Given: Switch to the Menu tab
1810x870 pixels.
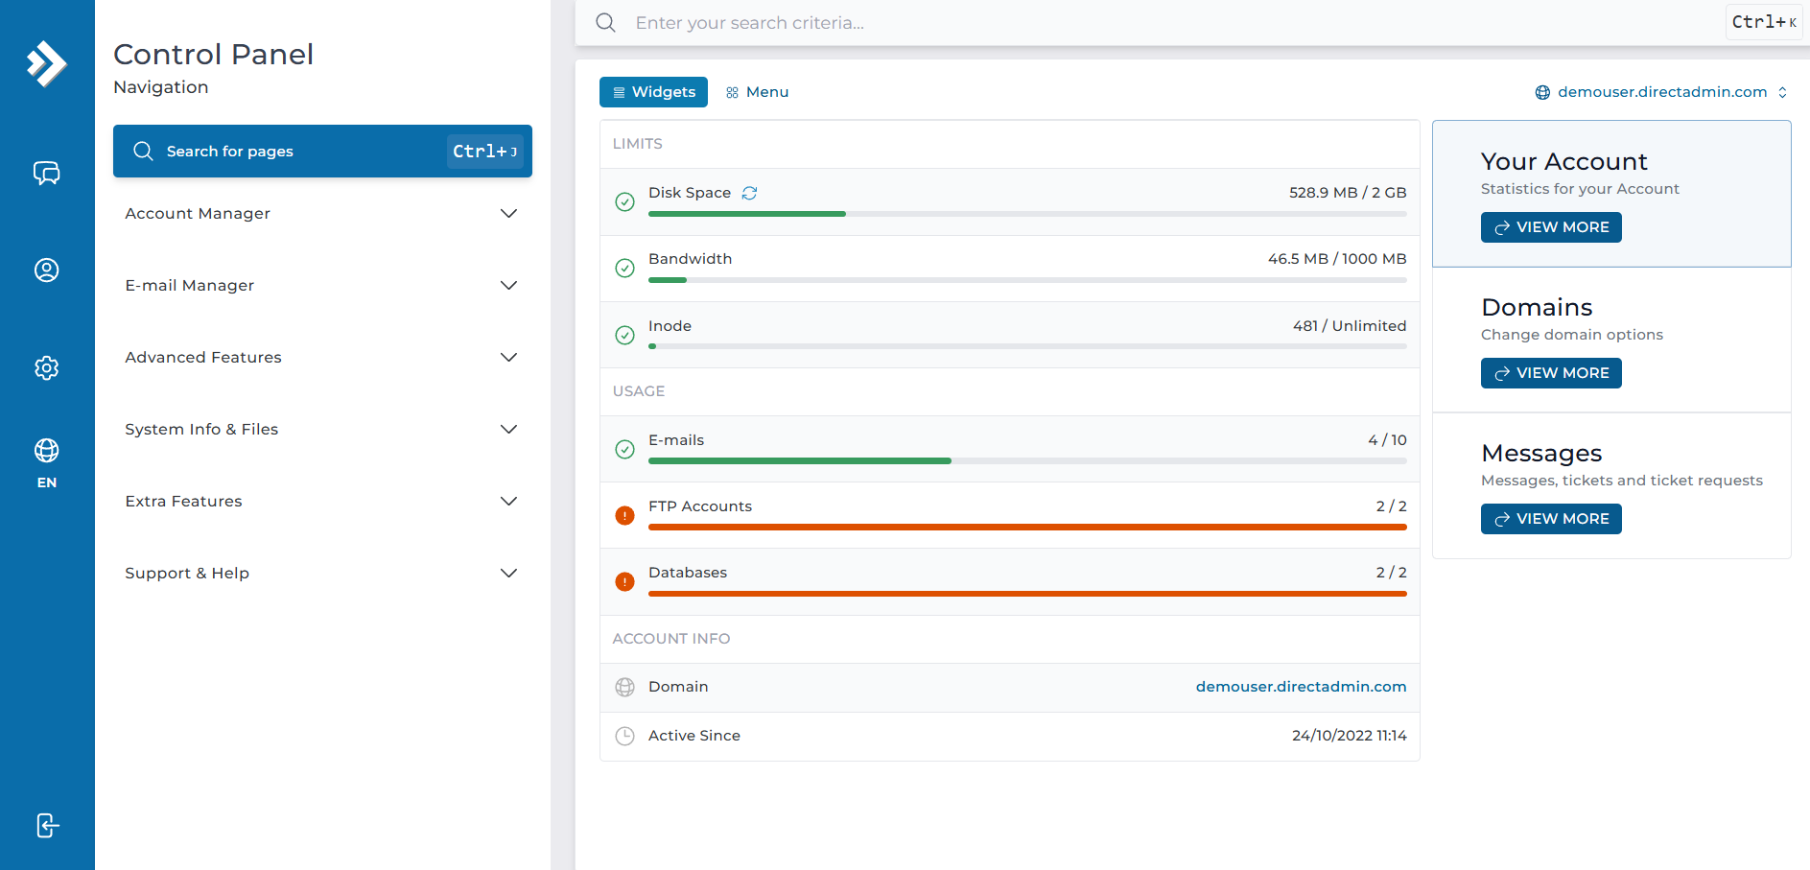Looking at the screenshot, I should [757, 92].
